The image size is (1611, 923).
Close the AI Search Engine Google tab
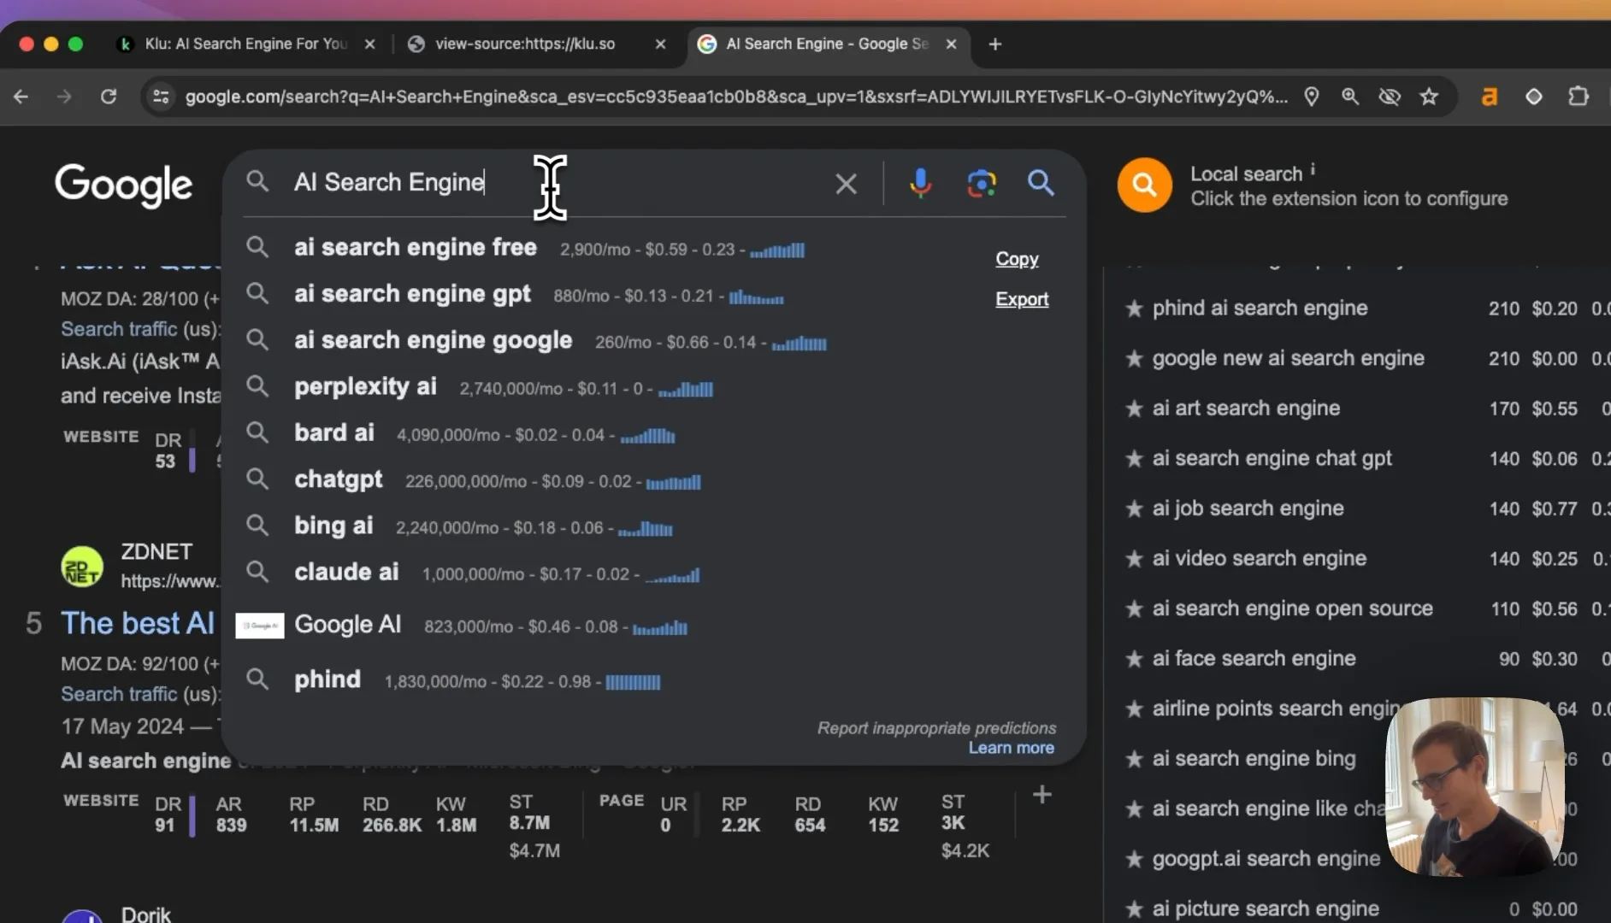pos(951,44)
